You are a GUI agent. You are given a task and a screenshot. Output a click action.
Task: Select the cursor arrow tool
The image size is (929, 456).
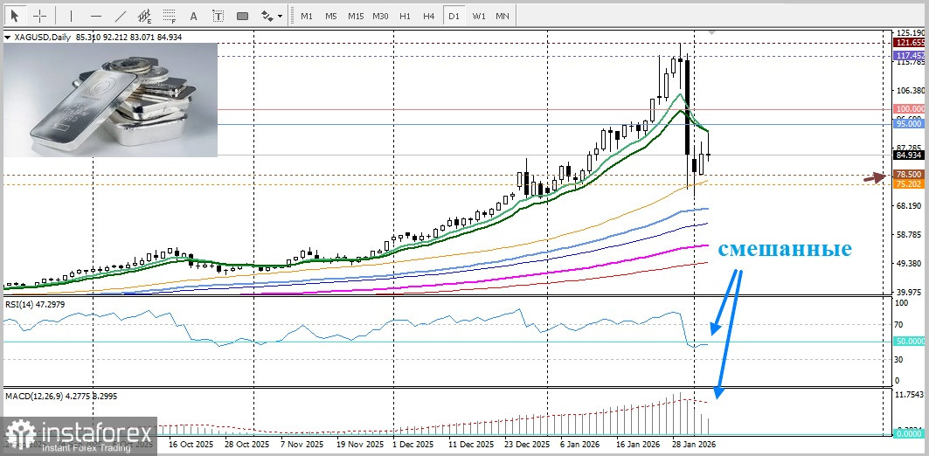tap(15, 16)
